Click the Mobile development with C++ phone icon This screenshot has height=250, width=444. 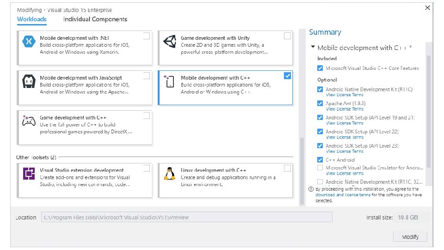click(170, 81)
